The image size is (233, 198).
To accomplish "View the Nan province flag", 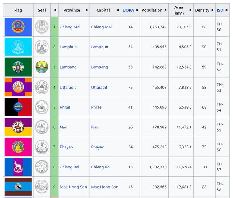I will coord(18,127).
